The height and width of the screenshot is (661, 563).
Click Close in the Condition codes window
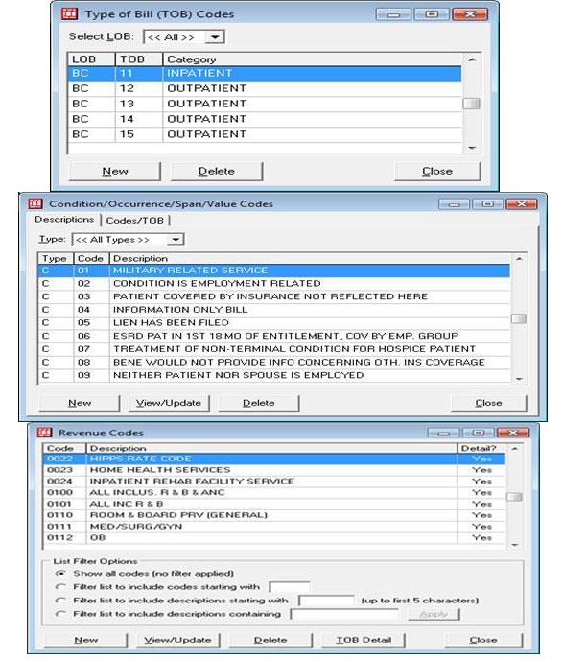[489, 403]
